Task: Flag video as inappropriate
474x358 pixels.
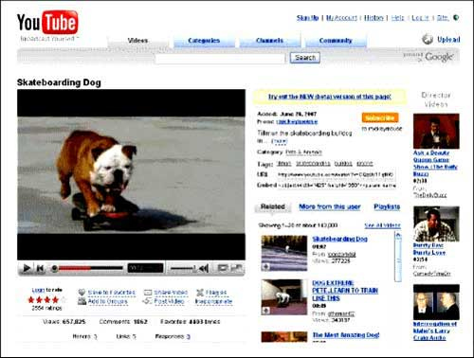Action: [213, 296]
